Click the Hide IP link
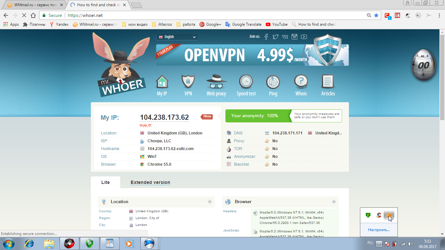 pyautogui.click(x=146, y=125)
